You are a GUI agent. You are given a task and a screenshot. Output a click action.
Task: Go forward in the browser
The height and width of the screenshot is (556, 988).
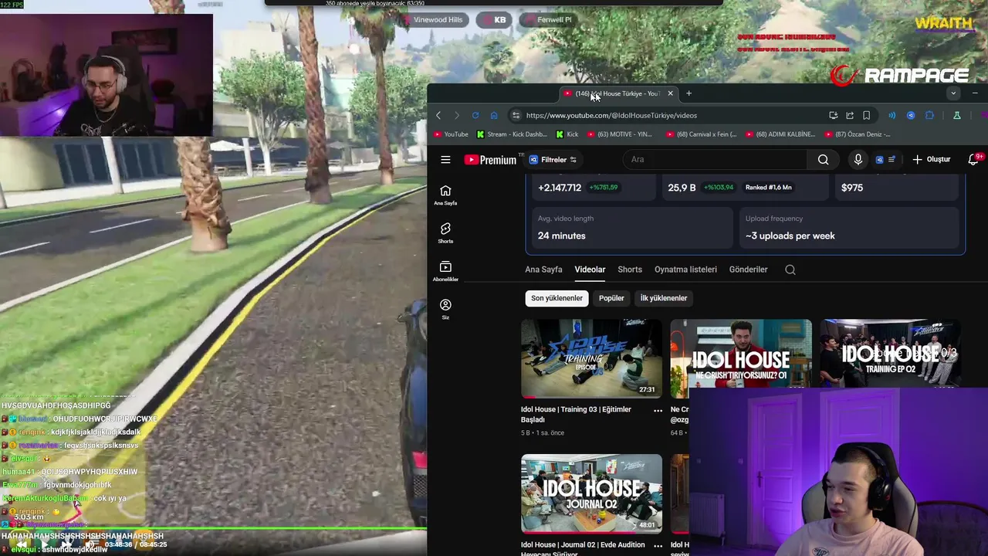coord(456,115)
